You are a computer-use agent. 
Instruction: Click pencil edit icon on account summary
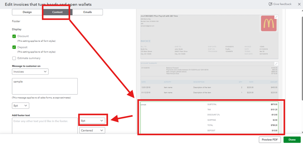[x=276, y=64]
